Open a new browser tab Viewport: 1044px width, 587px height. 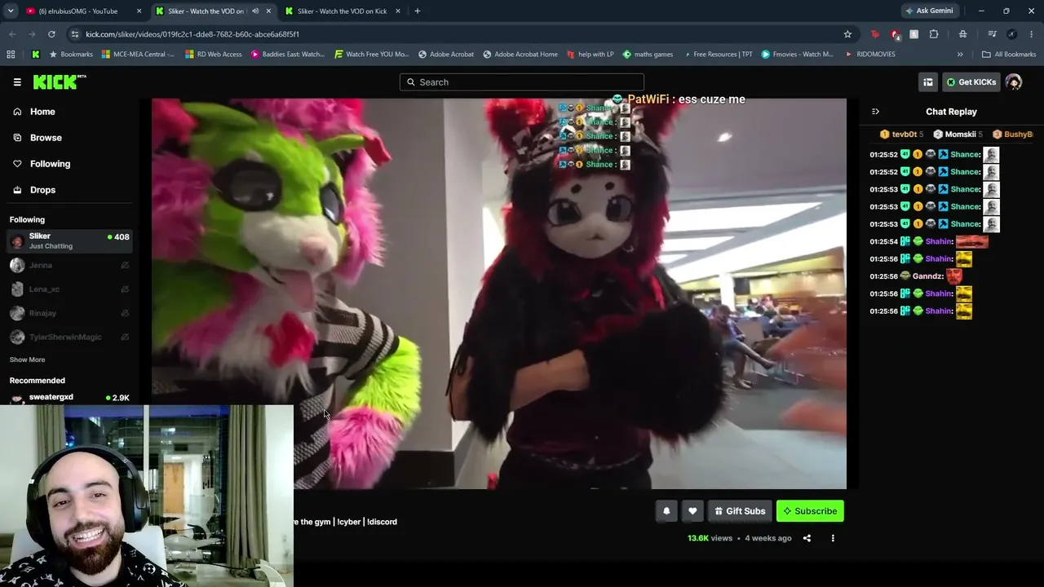coord(417,11)
